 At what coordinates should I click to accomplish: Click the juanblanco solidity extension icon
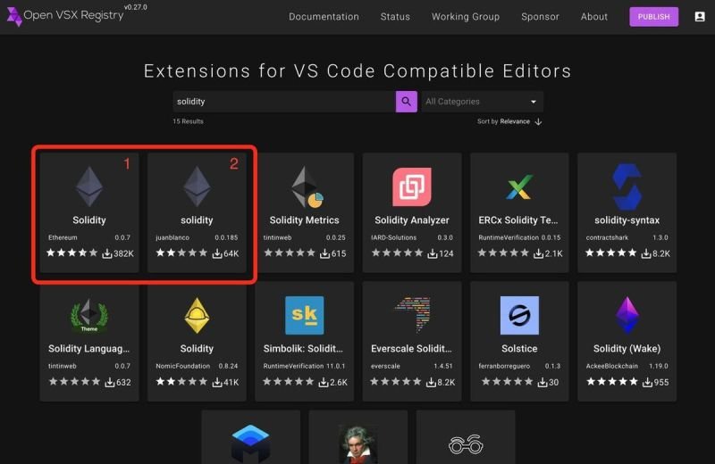[x=197, y=186]
